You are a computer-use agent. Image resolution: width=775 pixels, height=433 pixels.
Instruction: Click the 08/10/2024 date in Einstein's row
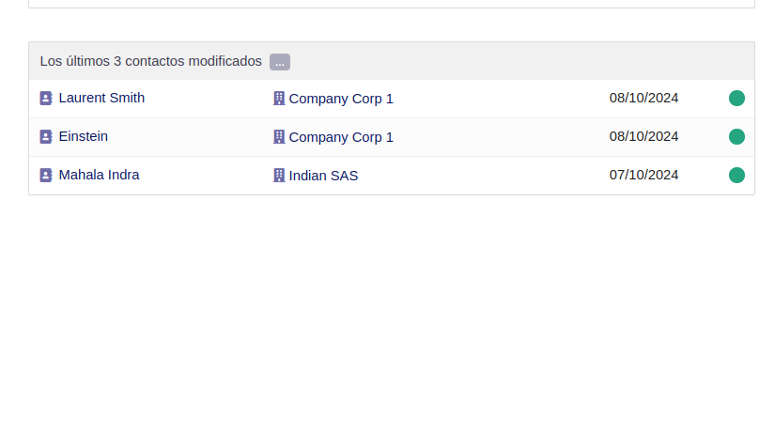(643, 136)
